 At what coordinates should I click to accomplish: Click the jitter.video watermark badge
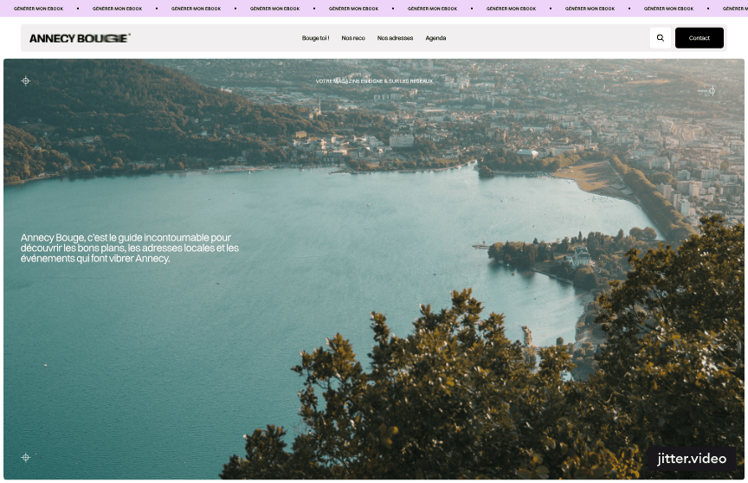[x=691, y=459]
